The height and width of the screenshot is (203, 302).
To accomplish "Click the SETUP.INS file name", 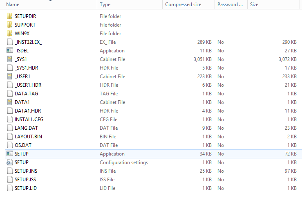I will point(26,171).
